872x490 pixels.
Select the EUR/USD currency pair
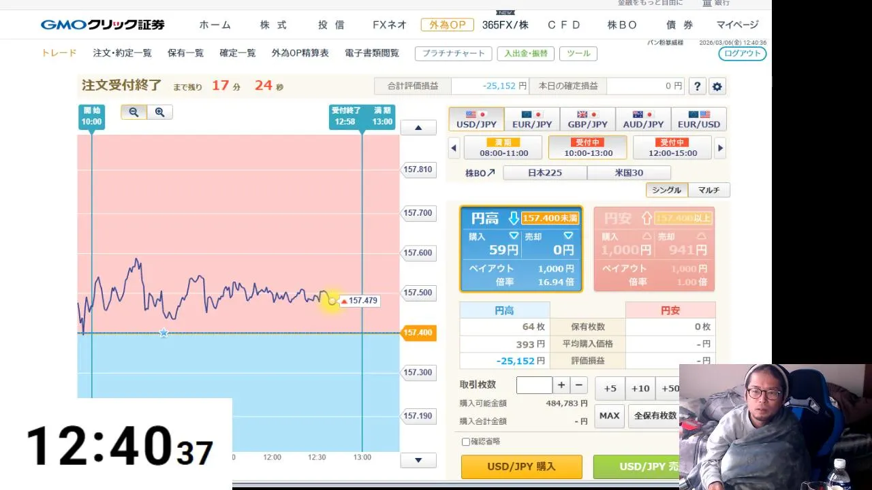click(x=699, y=119)
